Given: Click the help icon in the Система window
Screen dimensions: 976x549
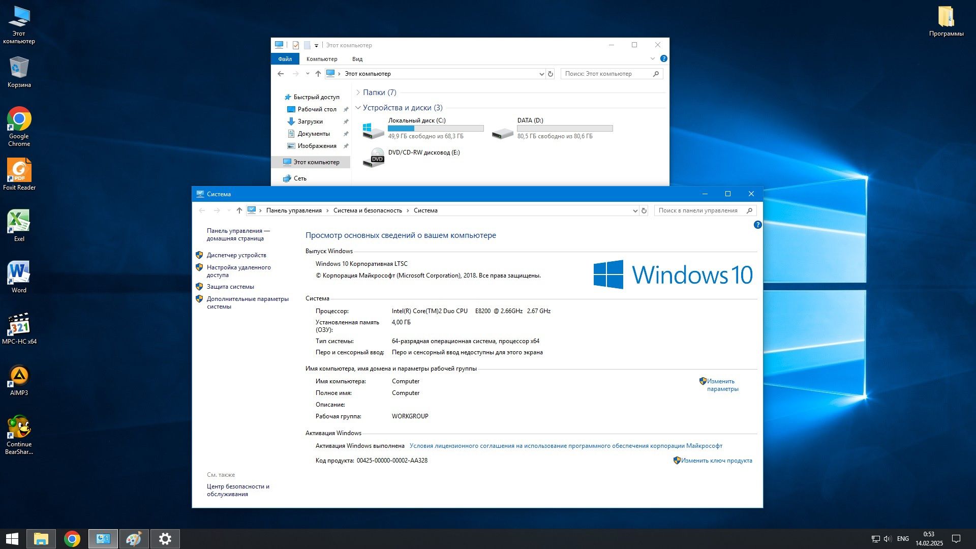Looking at the screenshot, I should (x=757, y=225).
